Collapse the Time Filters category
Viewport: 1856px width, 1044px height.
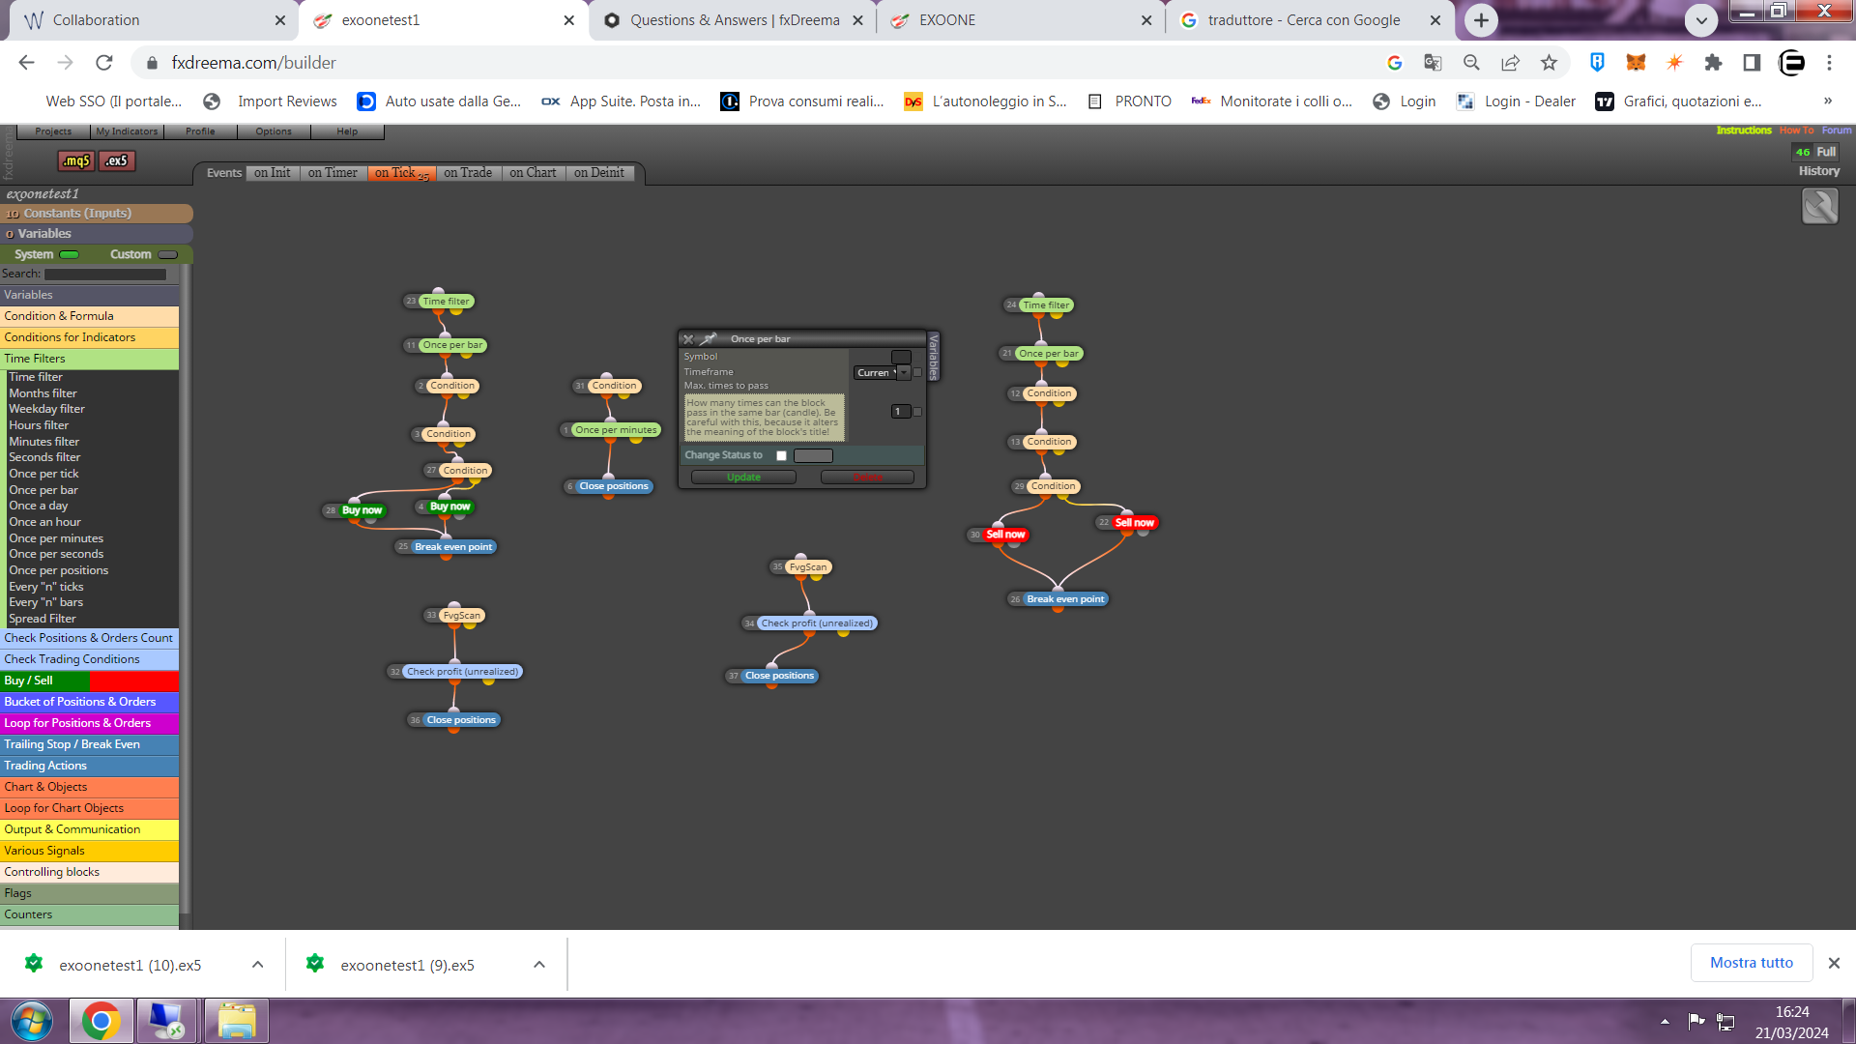click(89, 359)
